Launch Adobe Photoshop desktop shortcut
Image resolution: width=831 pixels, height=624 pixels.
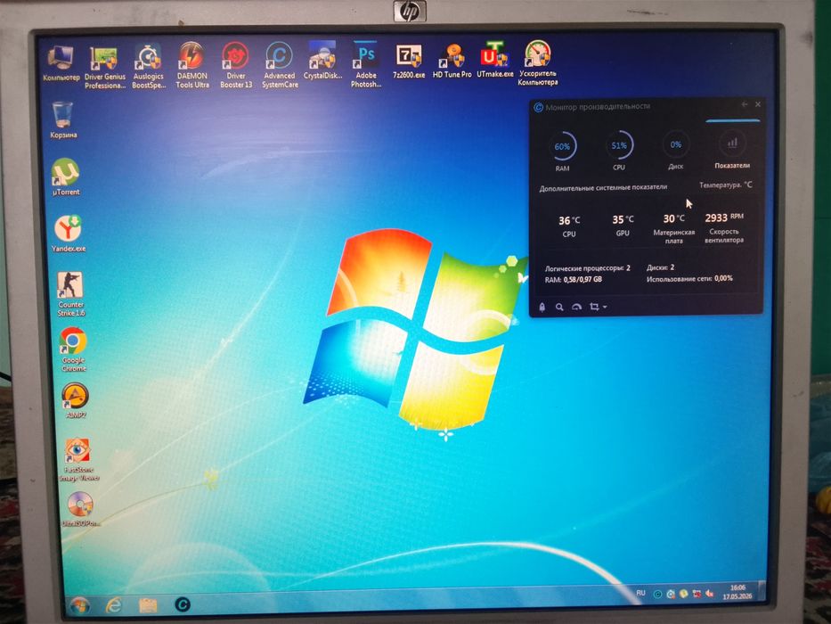pos(366,64)
